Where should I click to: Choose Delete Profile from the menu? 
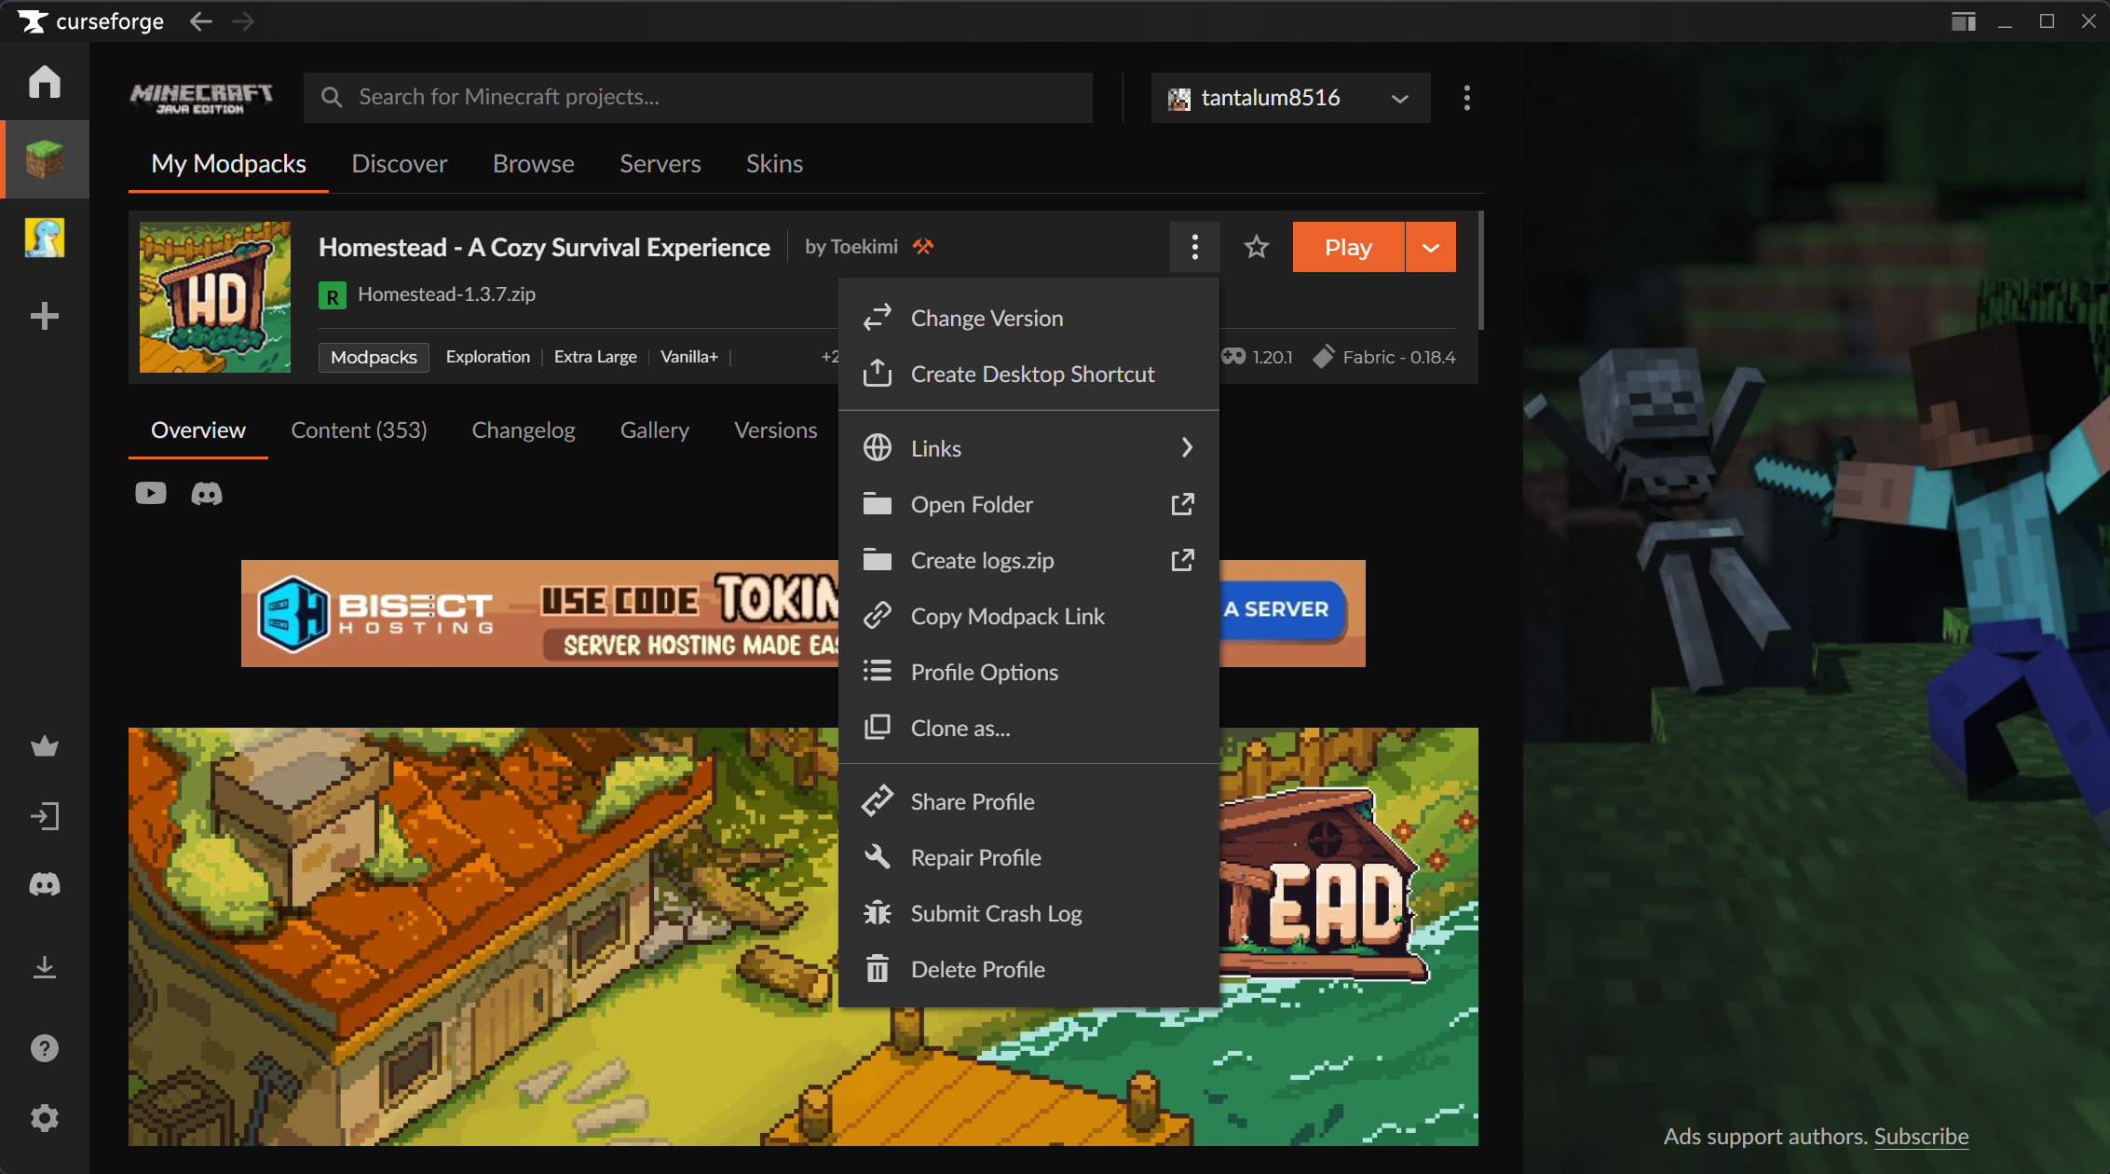[x=1028, y=969]
